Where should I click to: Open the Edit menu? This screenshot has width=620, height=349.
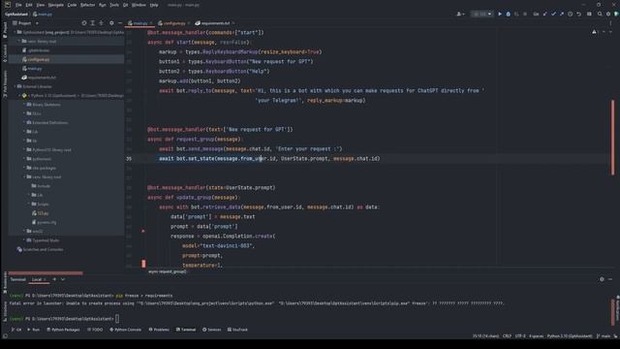[29, 5]
